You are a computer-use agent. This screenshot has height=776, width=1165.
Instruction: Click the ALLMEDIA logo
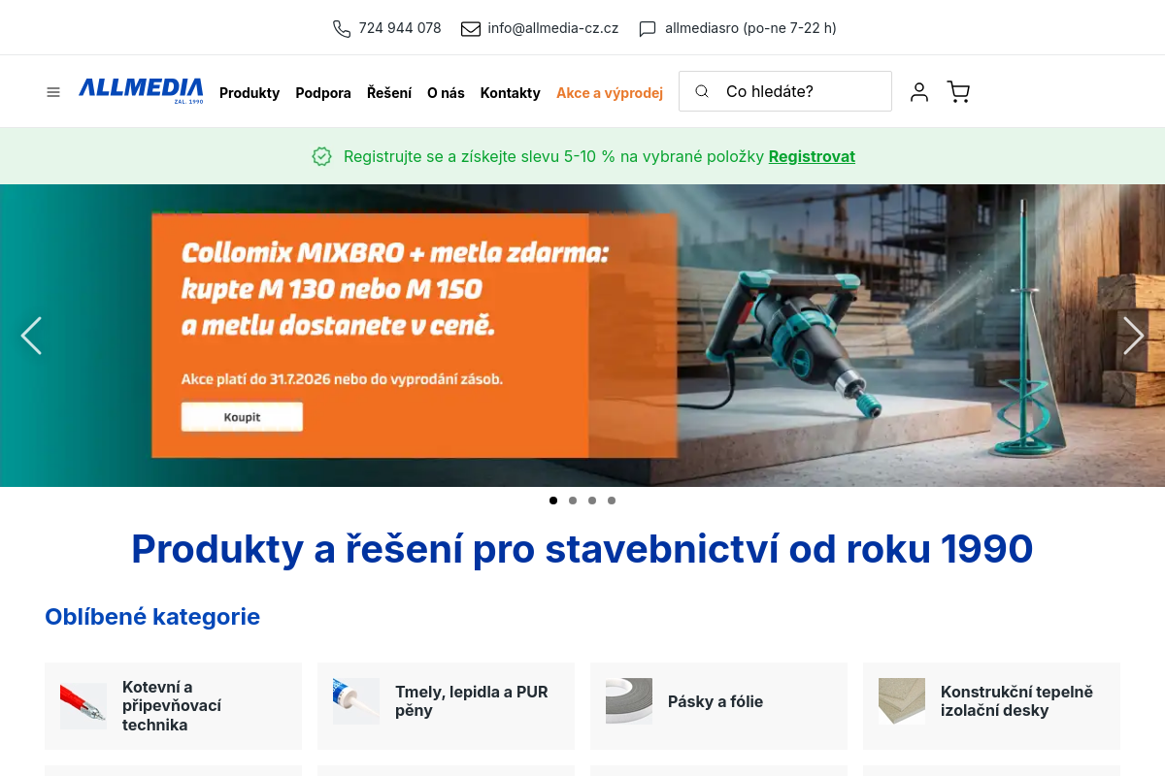141,90
